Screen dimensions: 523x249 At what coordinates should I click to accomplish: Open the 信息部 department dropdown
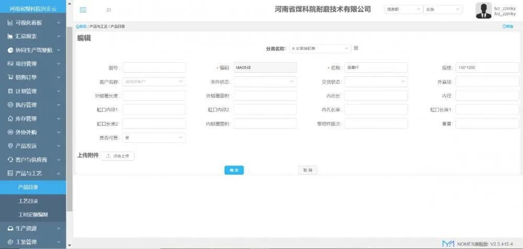click(x=403, y=10)
